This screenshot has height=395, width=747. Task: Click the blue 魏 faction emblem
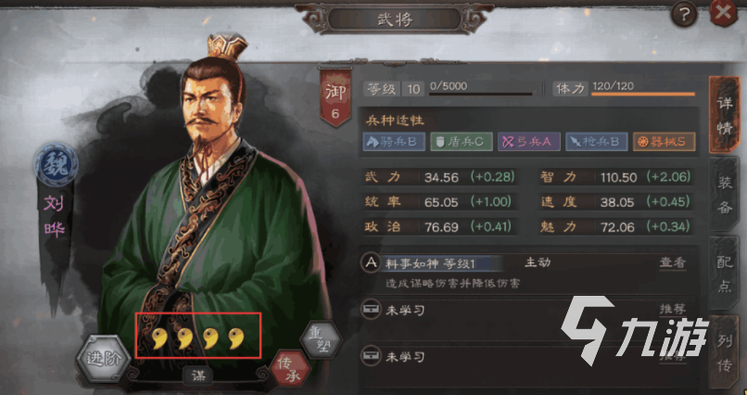coord(57,167)
